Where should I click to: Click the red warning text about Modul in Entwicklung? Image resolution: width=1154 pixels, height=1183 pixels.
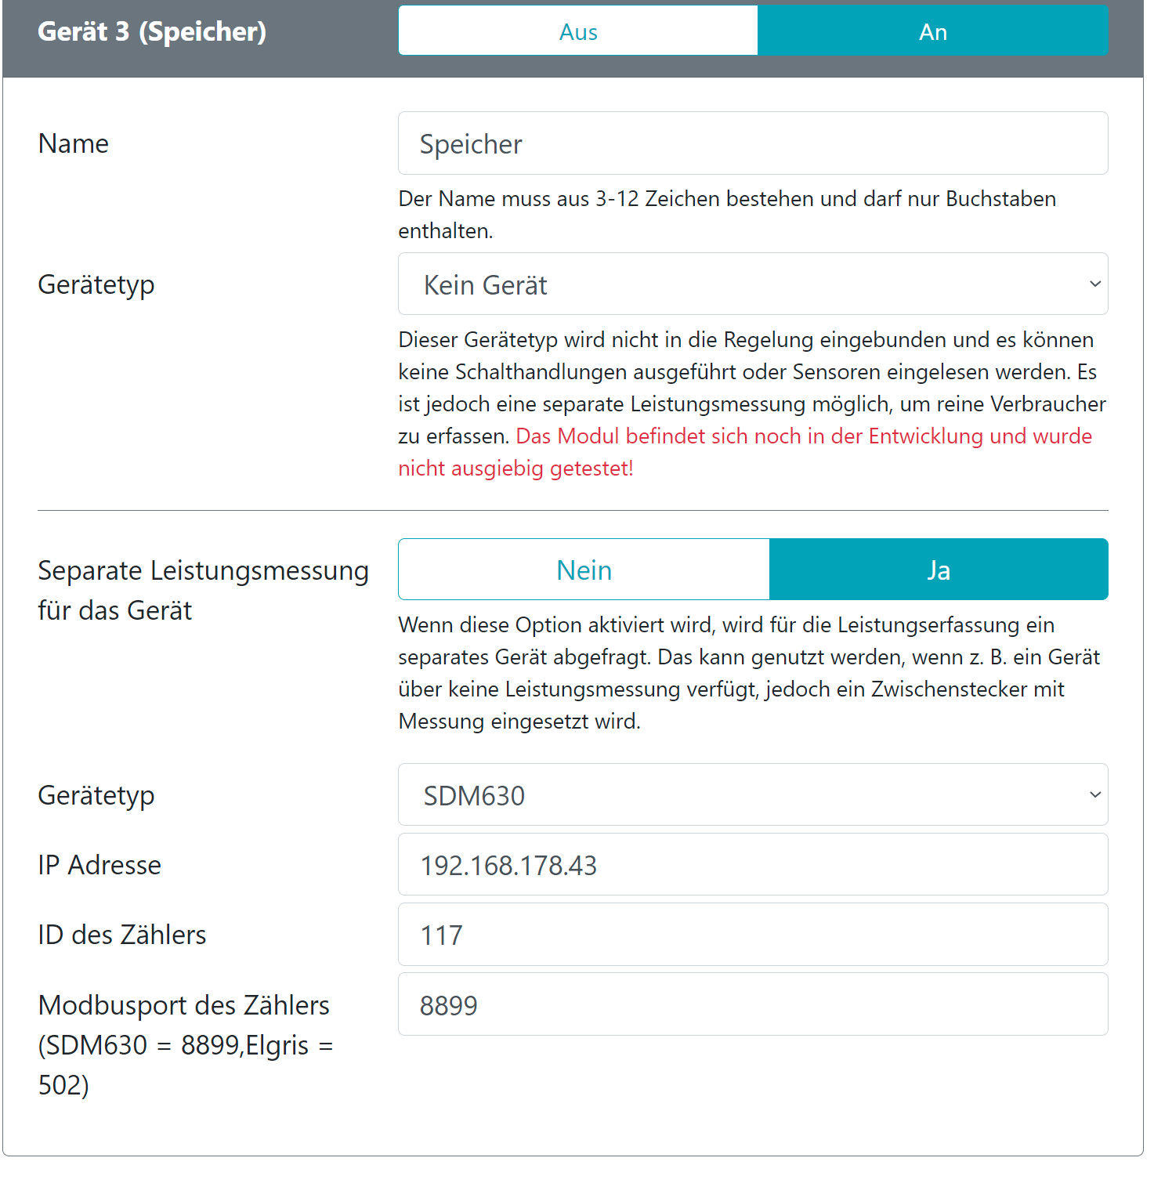(745, 452)
